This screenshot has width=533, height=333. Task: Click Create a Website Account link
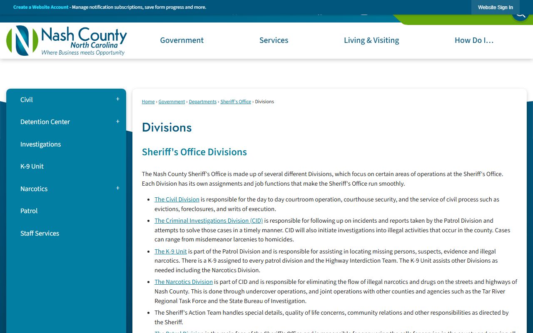coord(41,7)
